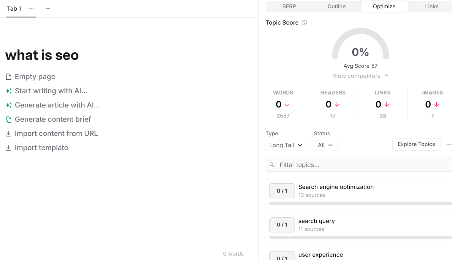Click the 'Search engine optimization' topic name
452x260 pixels.
pos(336,187)
